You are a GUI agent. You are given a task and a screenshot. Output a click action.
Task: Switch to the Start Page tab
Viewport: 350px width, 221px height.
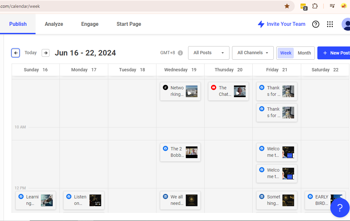tap(129, 24)
